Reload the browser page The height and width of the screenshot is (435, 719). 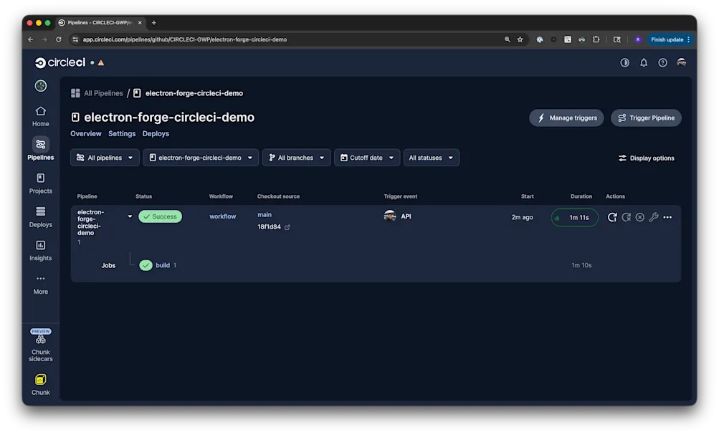(x=58, y=39)
